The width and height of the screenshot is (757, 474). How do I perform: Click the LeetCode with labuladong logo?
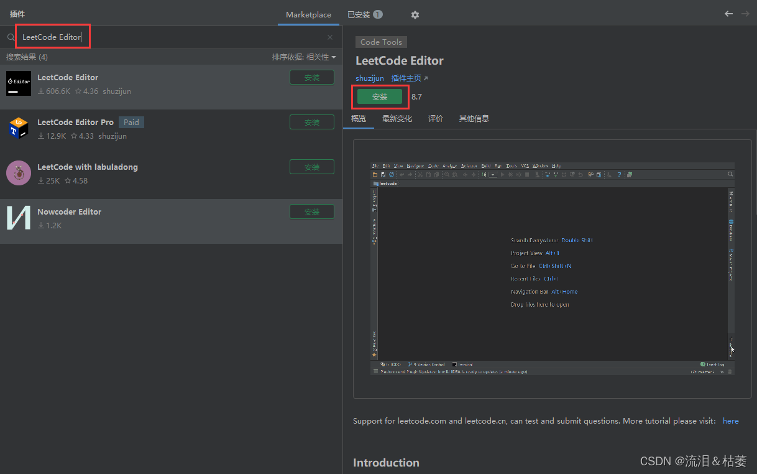tap(19, 173)
